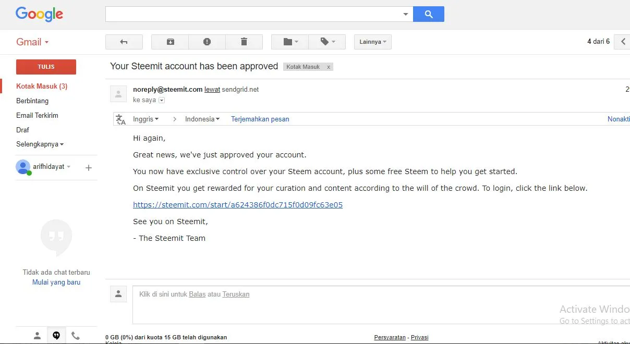Open the Hangouts conversations tab icon
Viewport: 630px width, 344px height.
[x=56, y=336]
